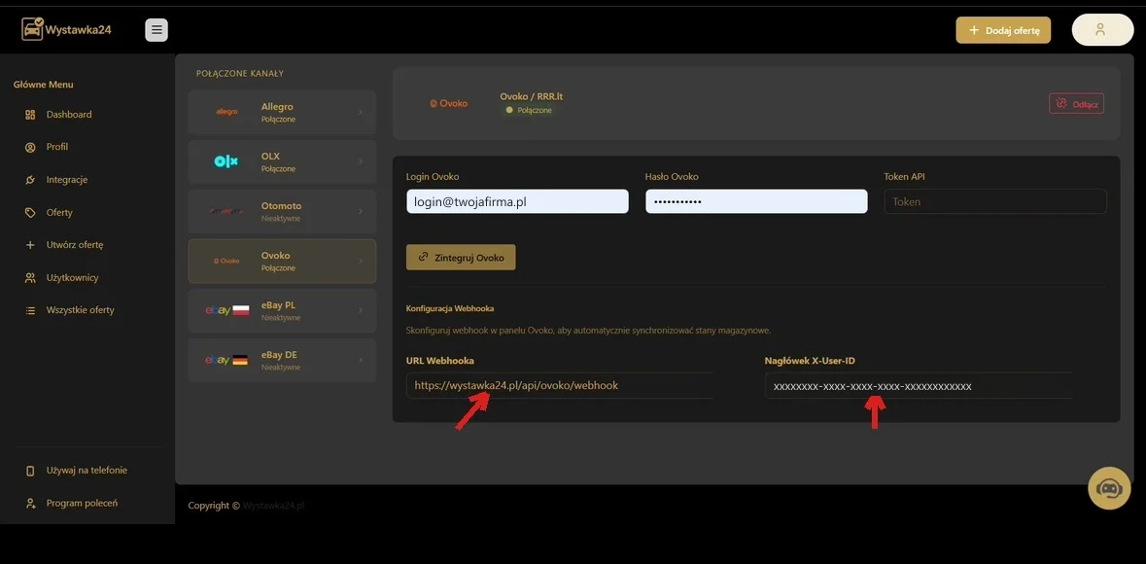Click the eBay PL logo with Polish flag

pos(226,311)
